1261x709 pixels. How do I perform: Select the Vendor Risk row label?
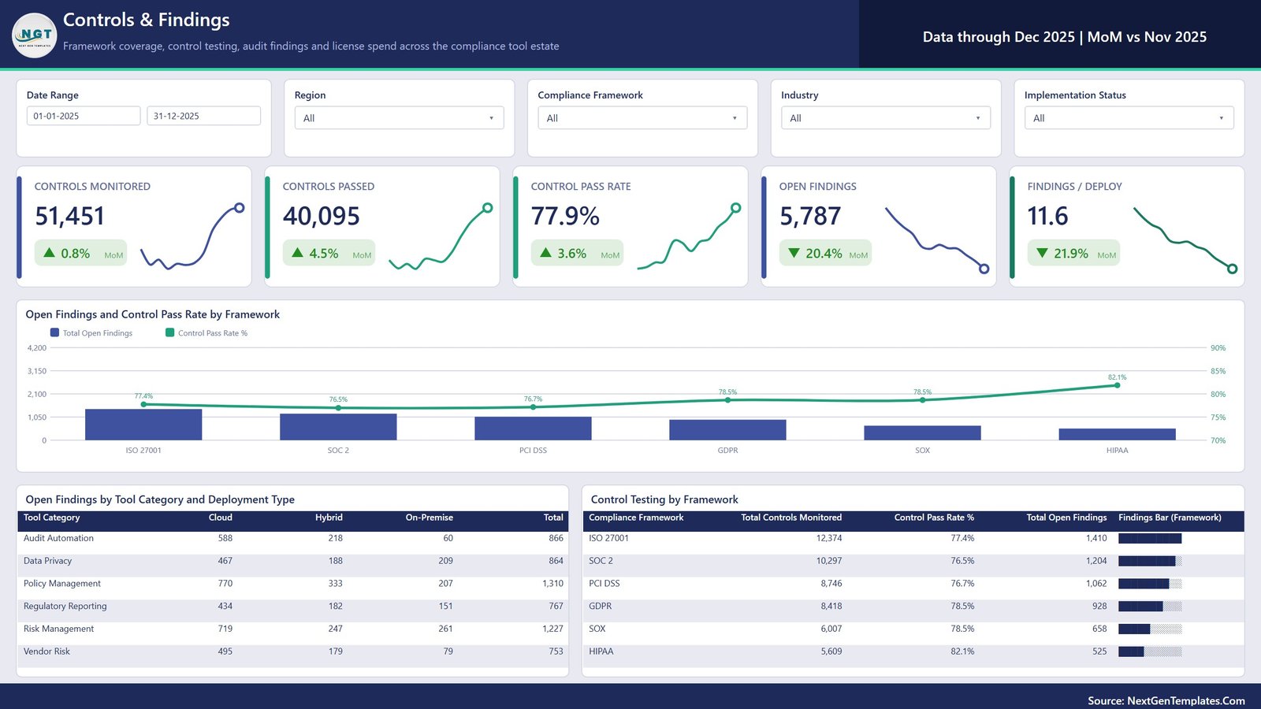click(46, 651)
